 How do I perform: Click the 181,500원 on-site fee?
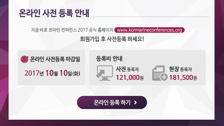[183, 77]
